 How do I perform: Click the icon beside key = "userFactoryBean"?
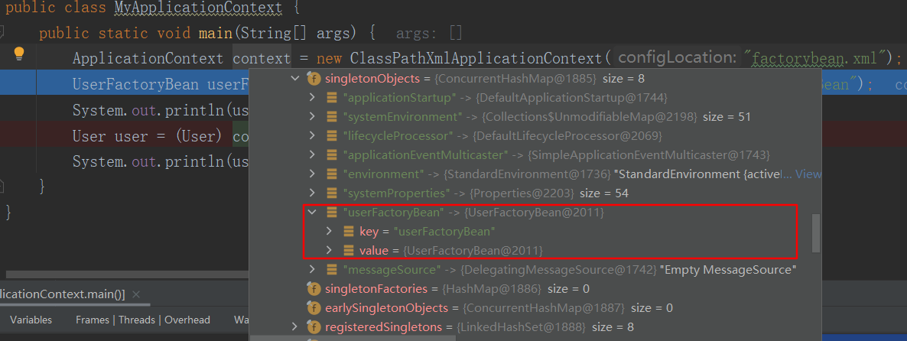click(x=349, y=231)
